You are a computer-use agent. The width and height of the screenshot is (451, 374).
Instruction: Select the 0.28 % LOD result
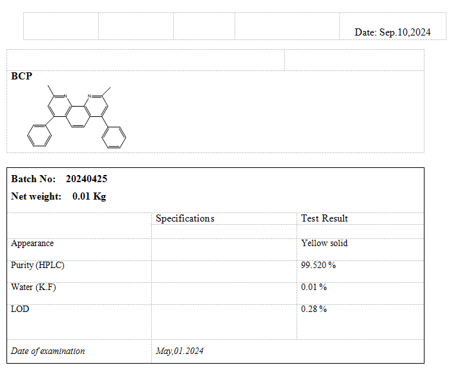[314, 309]
